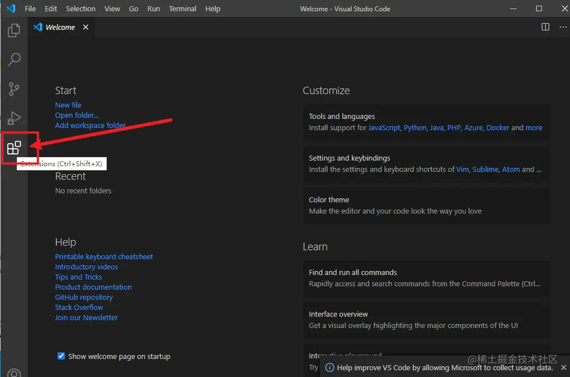The image size is (570, 377).
Task: Open Stack Overflow link
Action: 79,307
